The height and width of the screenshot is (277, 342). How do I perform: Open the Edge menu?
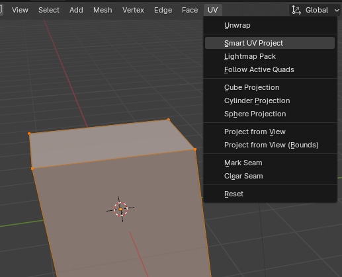tap(163, 10)
